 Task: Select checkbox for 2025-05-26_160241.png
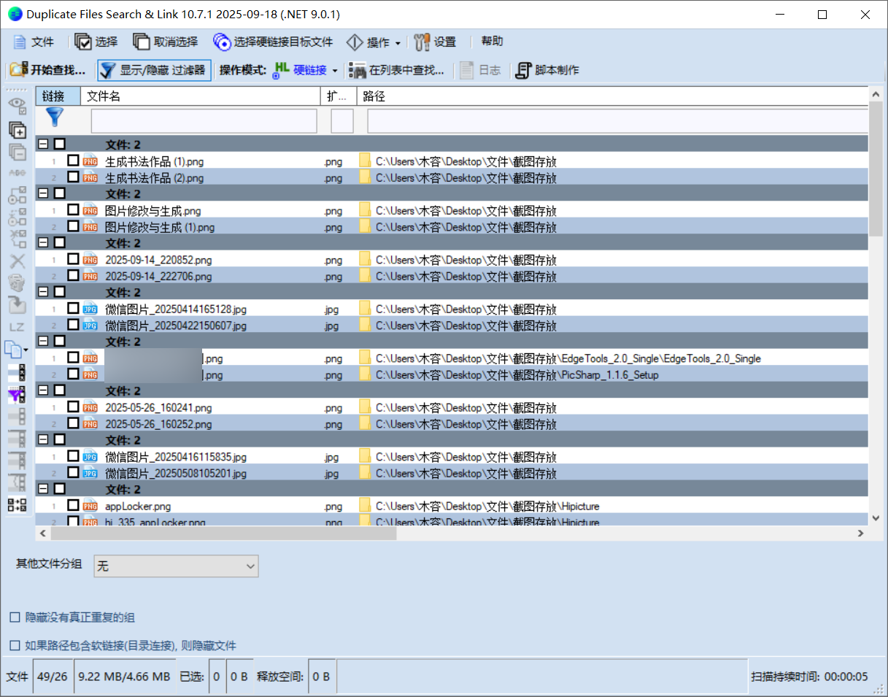coord(73,407)
